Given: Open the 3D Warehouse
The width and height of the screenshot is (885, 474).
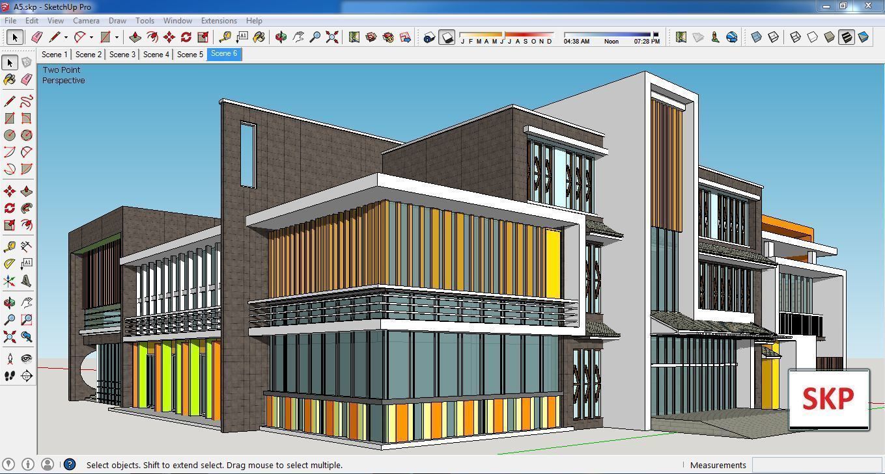Looking at the screenshot, I should pos(371,37).
